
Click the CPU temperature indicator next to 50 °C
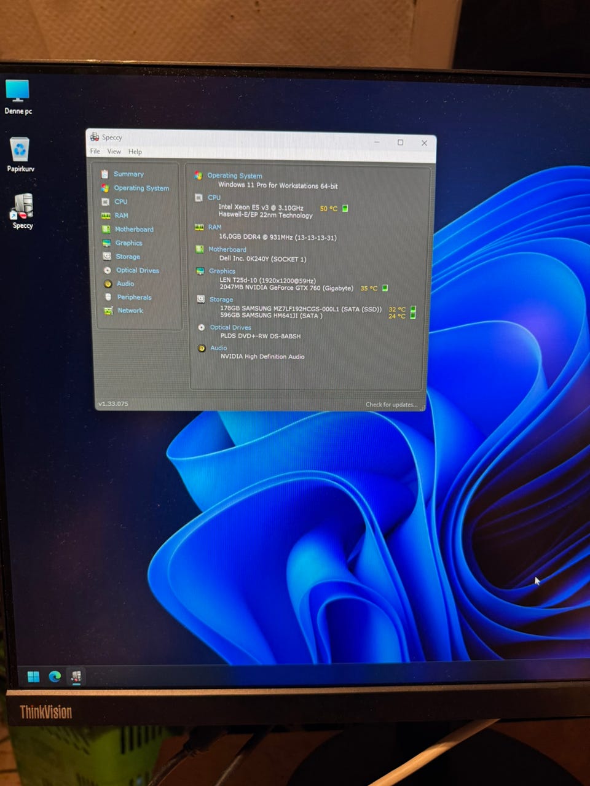[x=345, y=208]
